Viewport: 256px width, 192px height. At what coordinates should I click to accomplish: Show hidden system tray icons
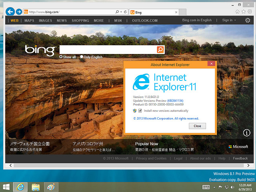214,187
